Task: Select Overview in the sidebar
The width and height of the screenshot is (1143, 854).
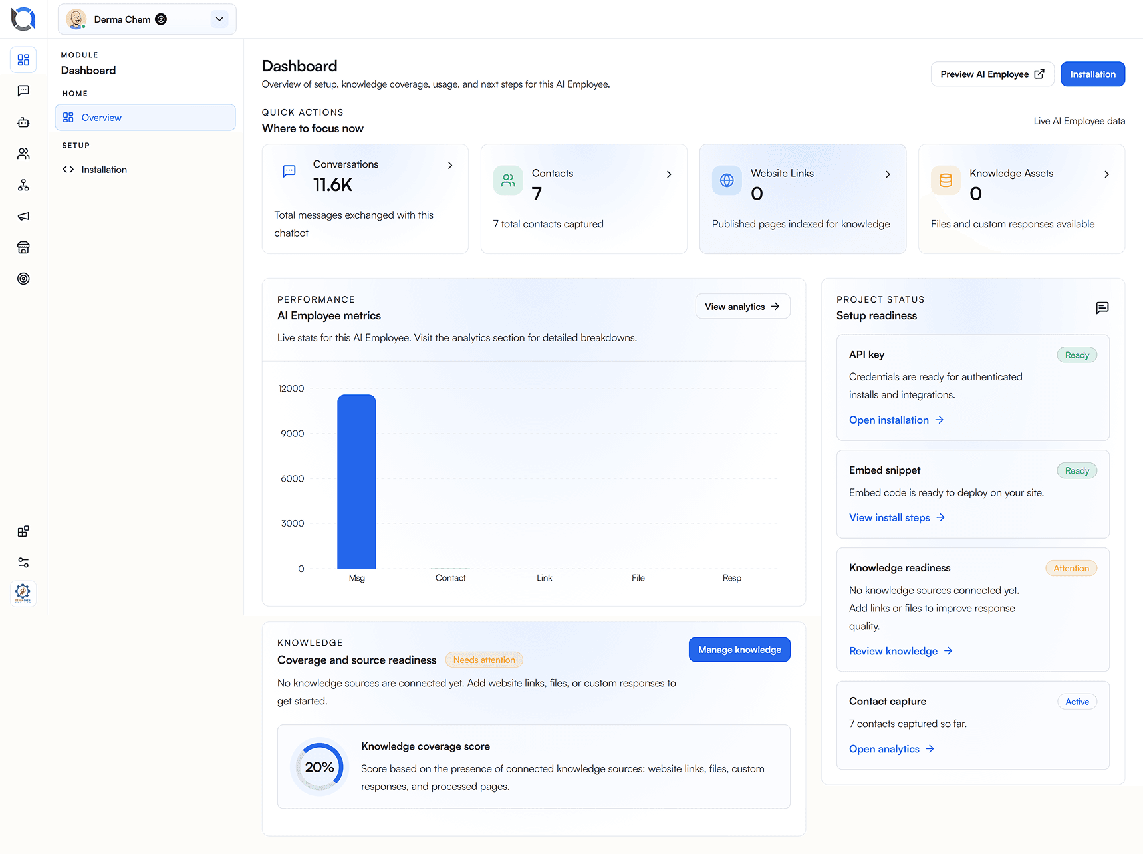Action: pyautogui.click(x=145, y=118)
